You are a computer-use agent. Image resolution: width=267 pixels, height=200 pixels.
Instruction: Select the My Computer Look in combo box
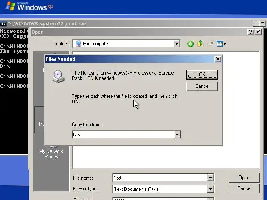126,44
